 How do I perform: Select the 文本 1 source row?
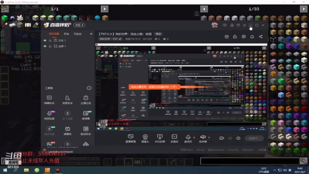click(68, 41)
